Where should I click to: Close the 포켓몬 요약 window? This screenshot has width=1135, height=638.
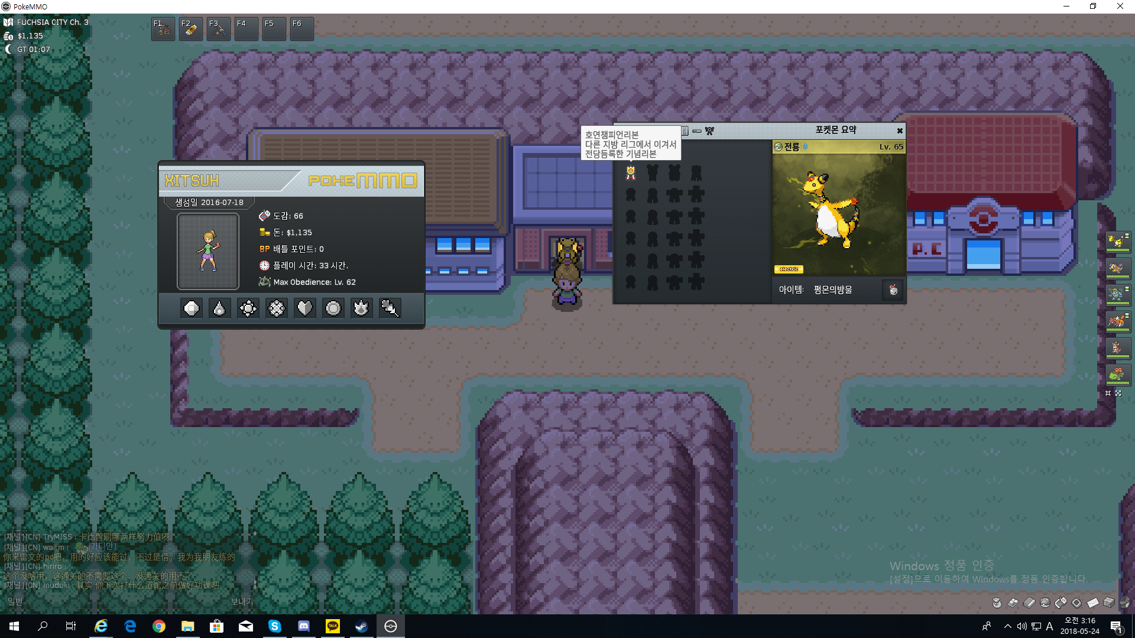(x=900, y=131)
